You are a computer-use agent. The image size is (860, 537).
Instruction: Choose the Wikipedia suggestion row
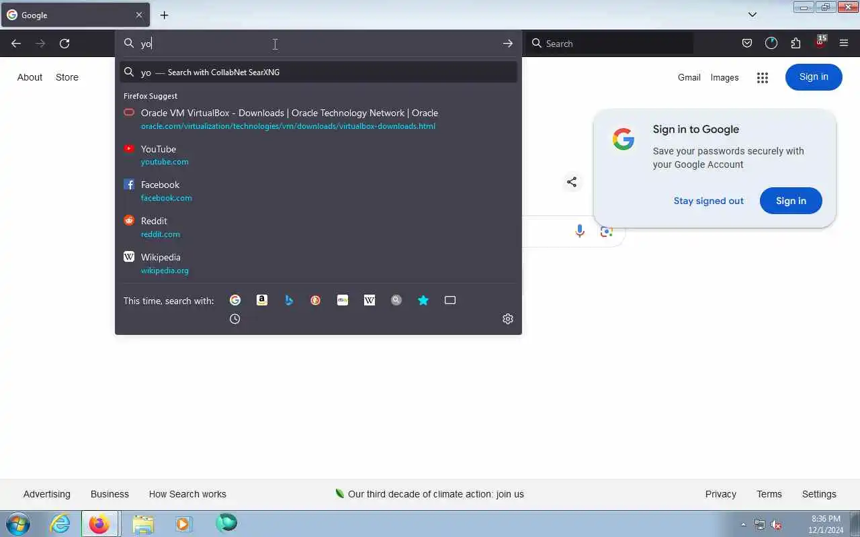318,263
